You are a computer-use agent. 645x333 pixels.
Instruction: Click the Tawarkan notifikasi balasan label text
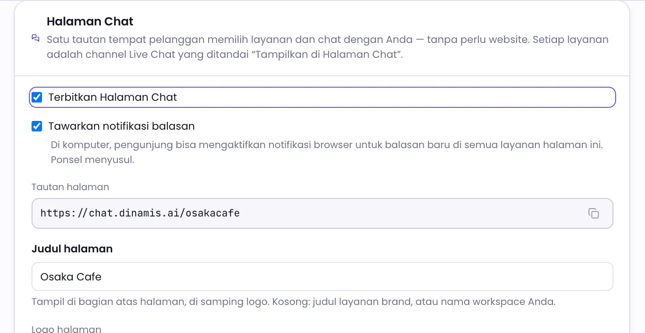click(121, 126)
